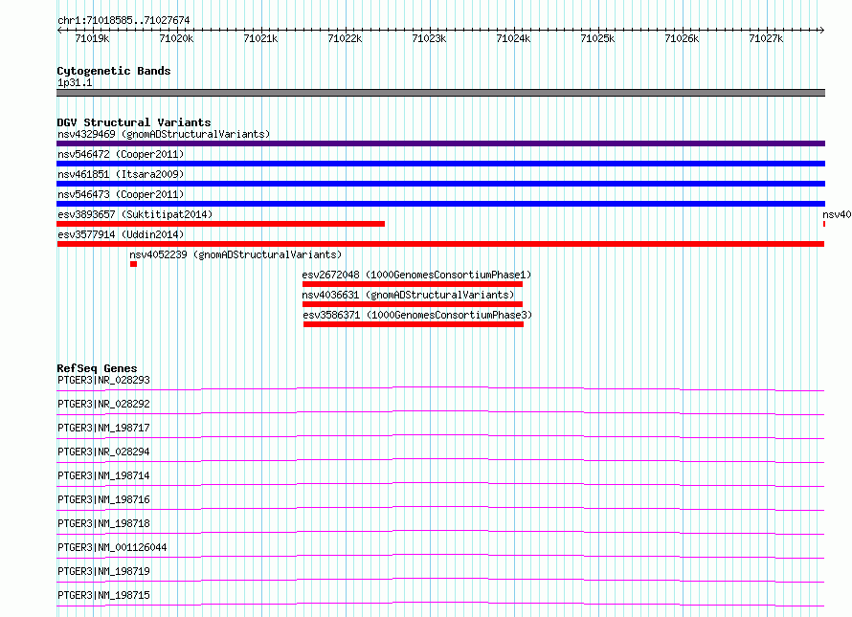Click the Cytogenetic Bands track title
This screenshot has width=852, height=617.
(114, 71)
